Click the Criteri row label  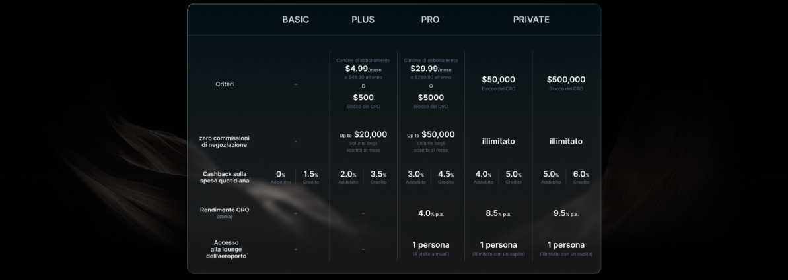coord(225,84)
